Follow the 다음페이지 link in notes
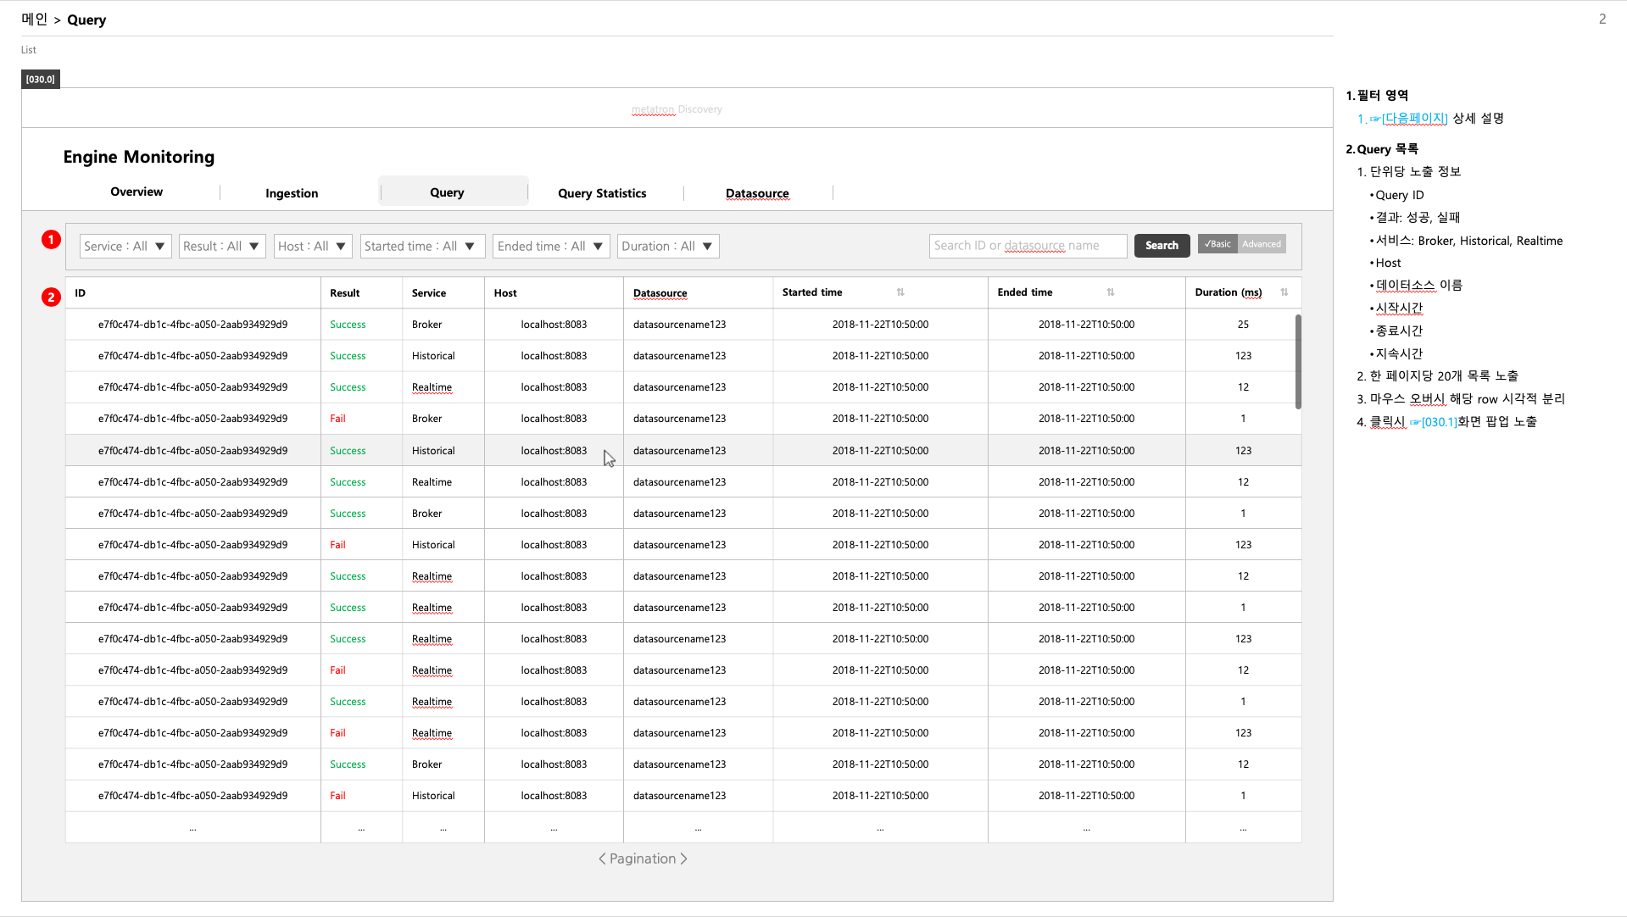Image resolution: width=1627 pixels, height=917 pixels. point(1415,119)
